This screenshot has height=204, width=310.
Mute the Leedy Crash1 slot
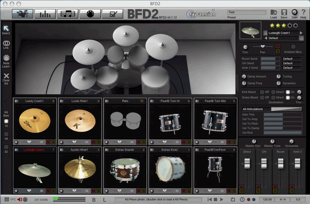(48, 142)
